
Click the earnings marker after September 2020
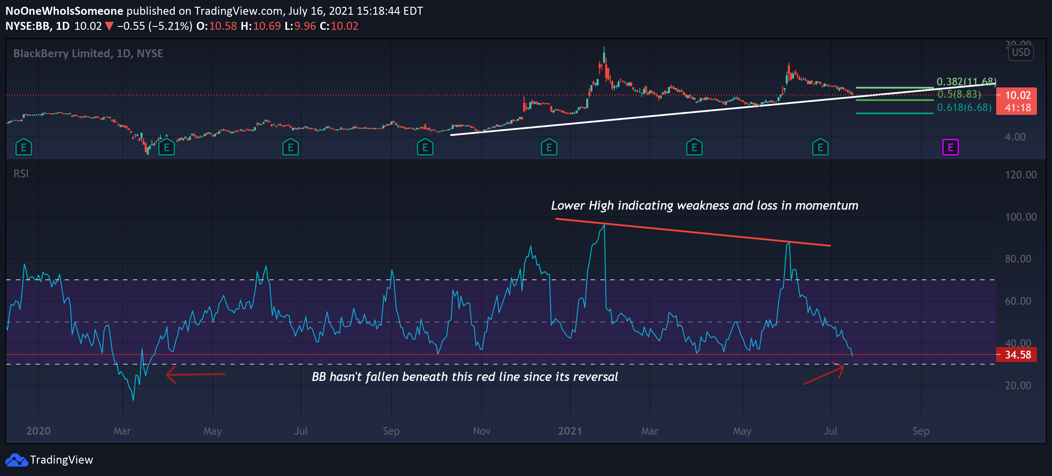425,148
